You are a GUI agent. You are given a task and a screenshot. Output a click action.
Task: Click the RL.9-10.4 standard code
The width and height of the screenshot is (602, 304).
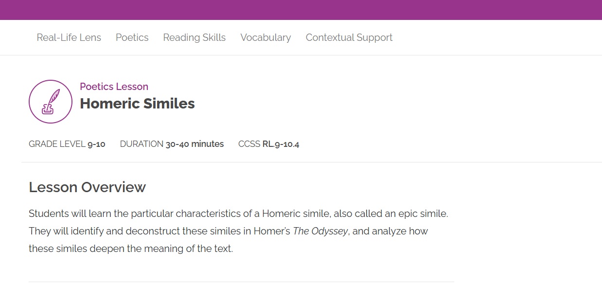[281, 144]
